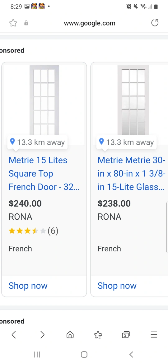
Task: Open the browser home page icon
Action: tap(70, 334)
